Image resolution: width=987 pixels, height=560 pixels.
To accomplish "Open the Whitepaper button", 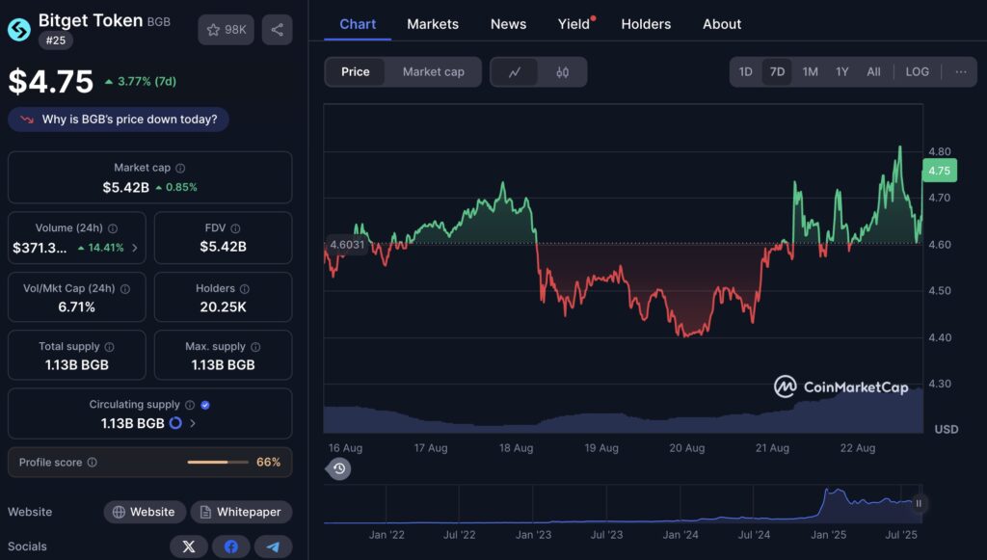I will 242,512.
